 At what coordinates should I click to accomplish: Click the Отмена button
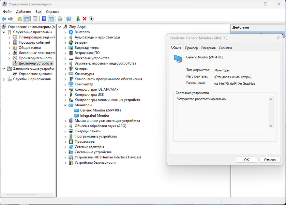click(x=270, y=160)
